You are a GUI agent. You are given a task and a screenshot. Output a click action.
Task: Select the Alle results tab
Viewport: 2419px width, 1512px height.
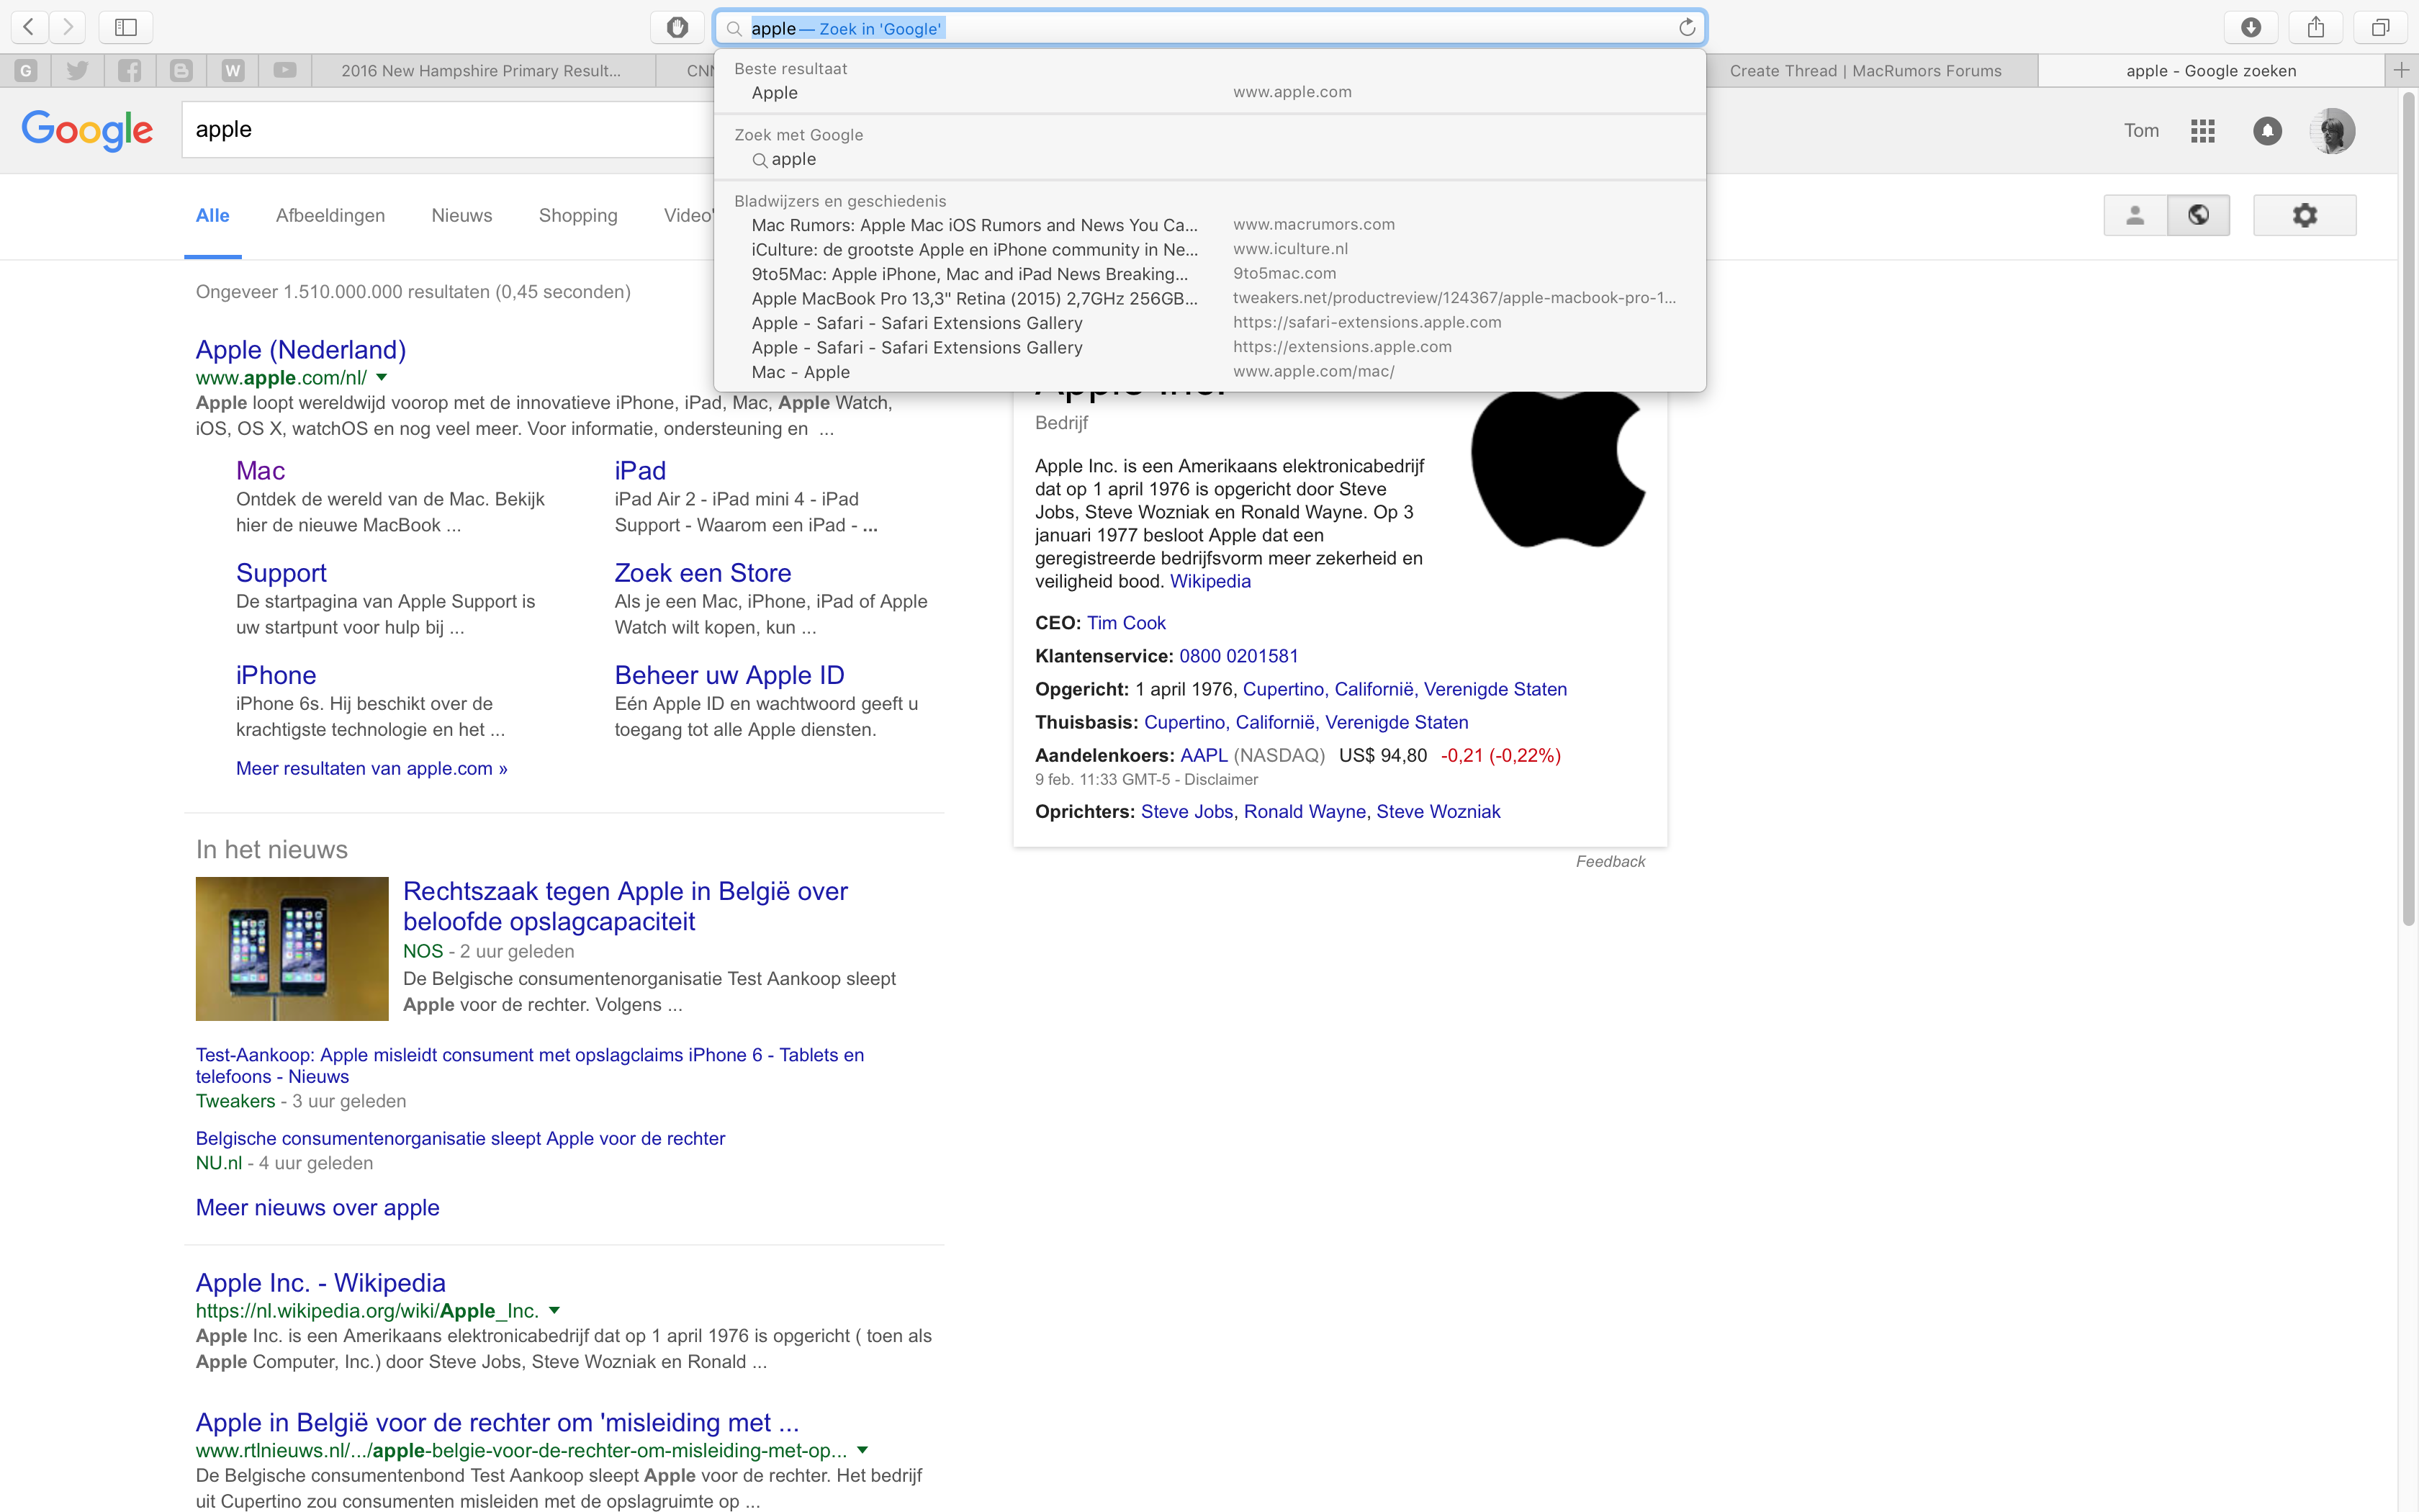click(x=213, y=215)
